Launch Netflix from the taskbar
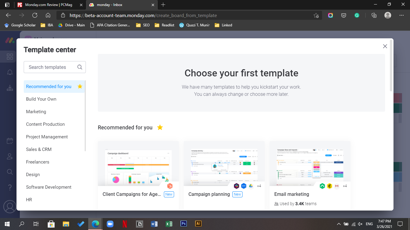The image size is (410, 230). coord(125,224)
